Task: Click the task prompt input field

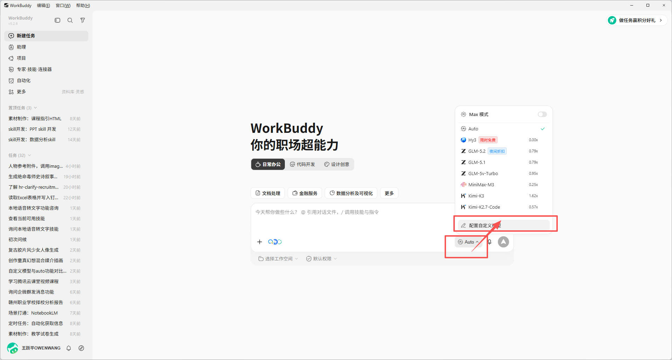Action: tap(352, 212)
